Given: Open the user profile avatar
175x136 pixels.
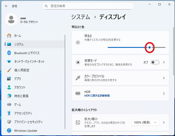Looking at the screenshot, I should click(x=11, y=20).
